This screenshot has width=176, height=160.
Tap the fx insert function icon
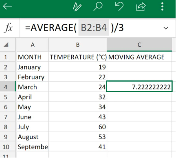point(8,28)
